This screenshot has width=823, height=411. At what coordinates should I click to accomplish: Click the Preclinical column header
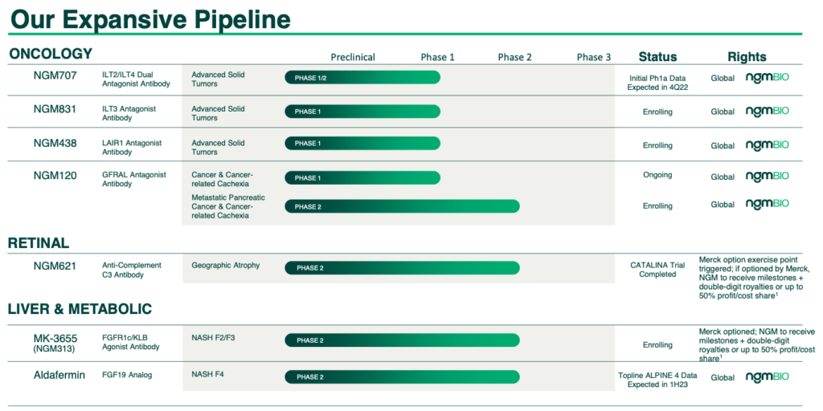(353, 57)
